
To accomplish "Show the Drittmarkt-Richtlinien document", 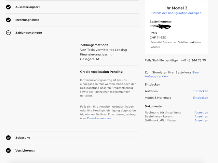I will pyautogui.click(x=201, y=120).
